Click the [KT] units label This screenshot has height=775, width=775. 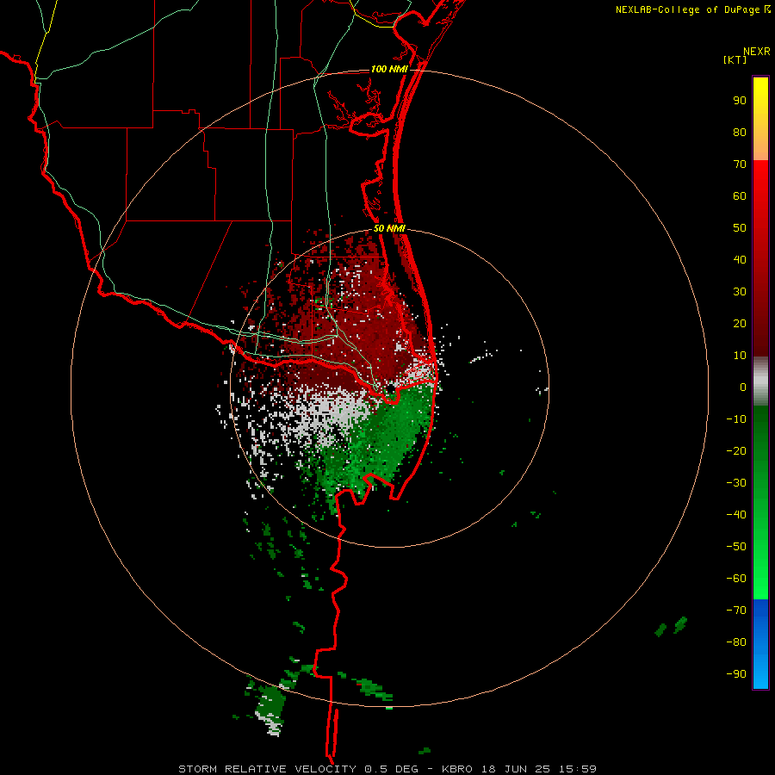[735, 59]
